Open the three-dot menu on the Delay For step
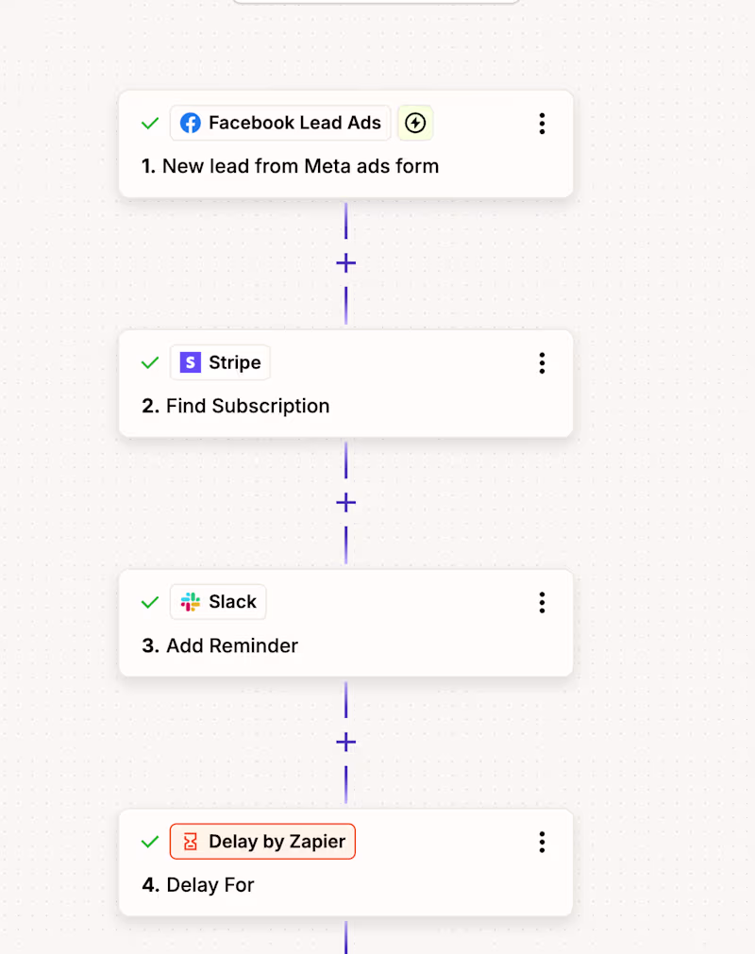 tap(543, 841)
